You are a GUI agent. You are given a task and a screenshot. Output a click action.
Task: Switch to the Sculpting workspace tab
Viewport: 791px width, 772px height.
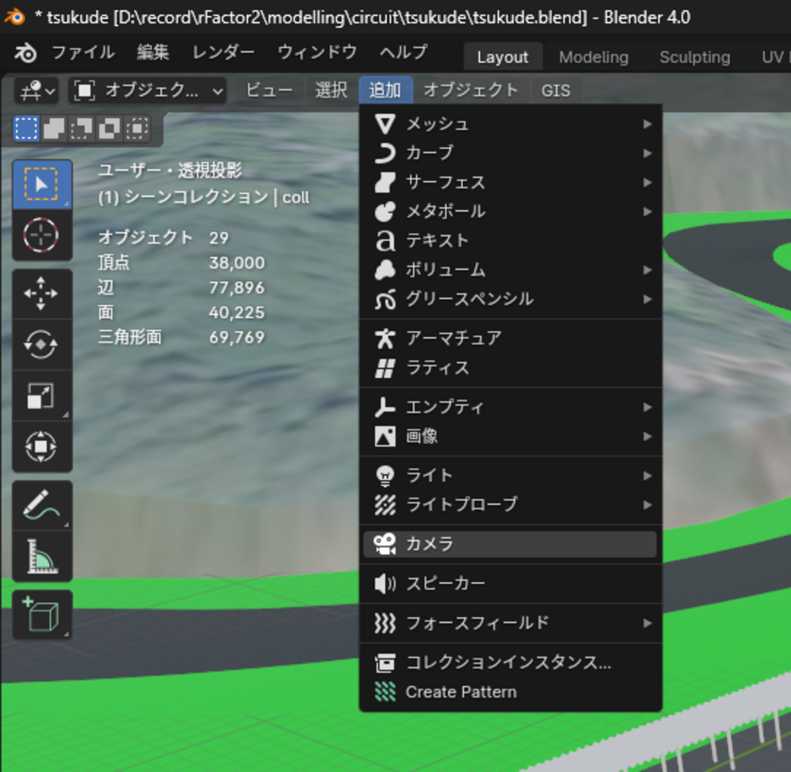coord(695,57)
